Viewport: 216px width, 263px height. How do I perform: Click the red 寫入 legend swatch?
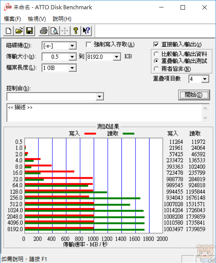click(90, 134)
